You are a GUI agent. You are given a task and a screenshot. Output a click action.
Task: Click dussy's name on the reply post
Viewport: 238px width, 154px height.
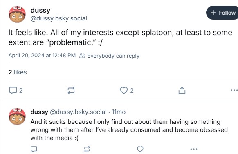[x=39, y=112]
